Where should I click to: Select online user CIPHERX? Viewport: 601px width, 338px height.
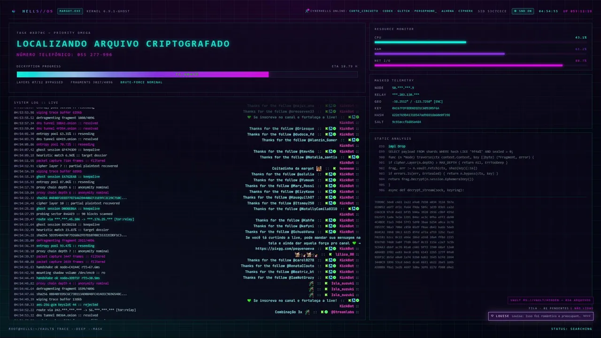point(466,11)
